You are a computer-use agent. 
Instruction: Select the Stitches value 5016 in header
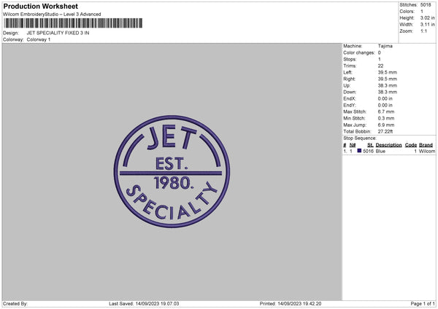(426, 5)
